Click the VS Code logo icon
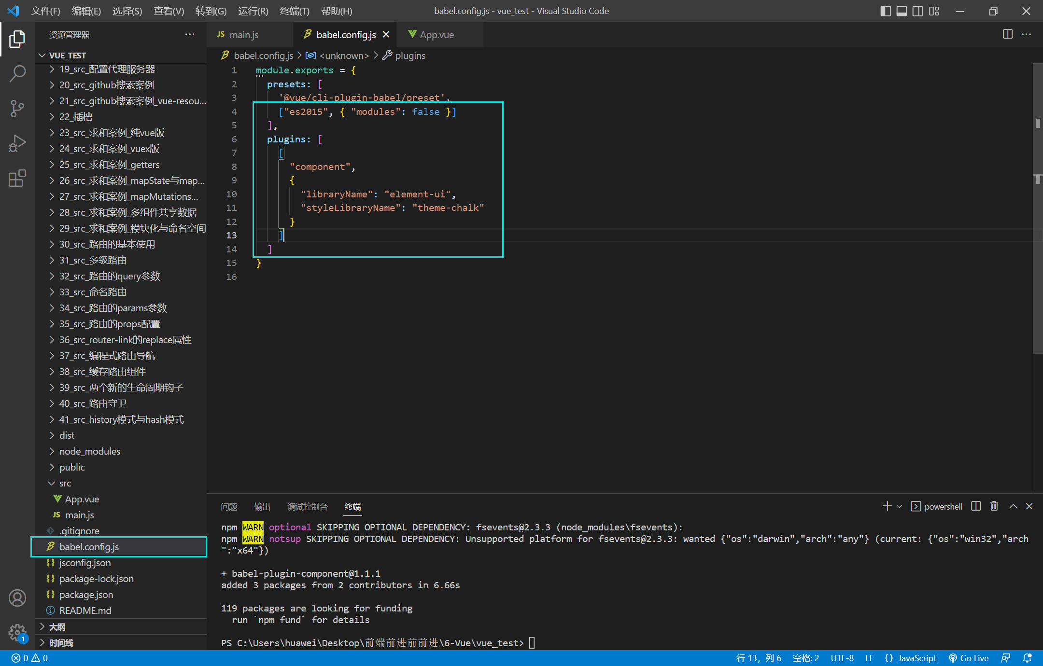The image size is (1043, 666). tap(14, 11)
